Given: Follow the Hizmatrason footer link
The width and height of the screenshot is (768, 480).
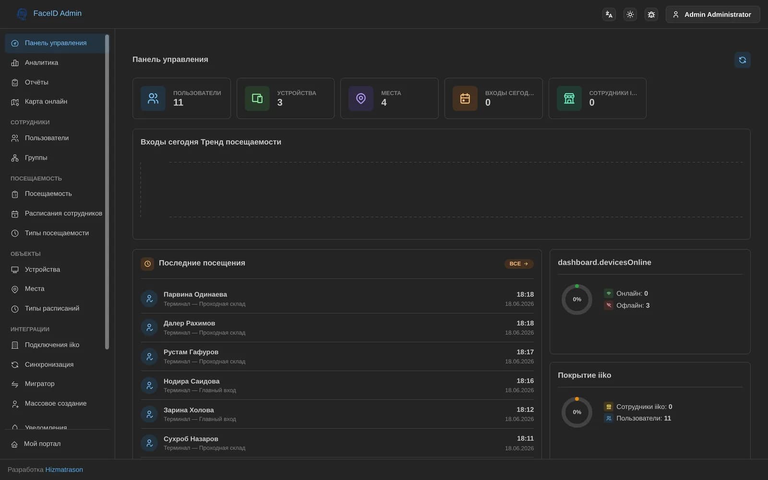Looking at the screenshot, I should [64, 469].
